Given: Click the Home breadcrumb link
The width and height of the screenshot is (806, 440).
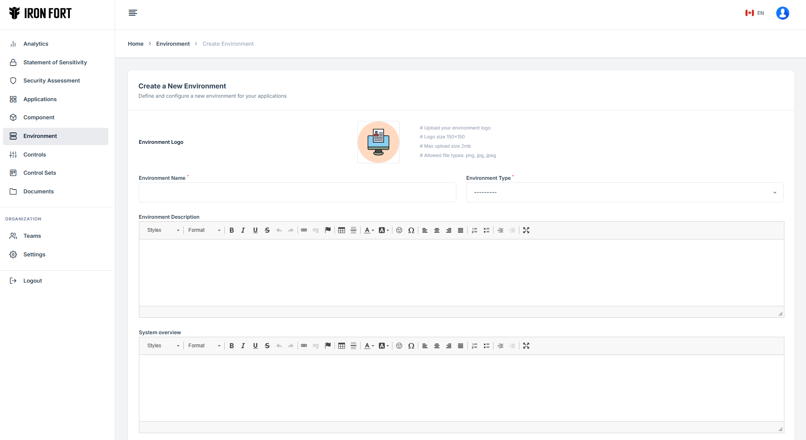Looking at the screenshot, I should click(x=135, y=44).
